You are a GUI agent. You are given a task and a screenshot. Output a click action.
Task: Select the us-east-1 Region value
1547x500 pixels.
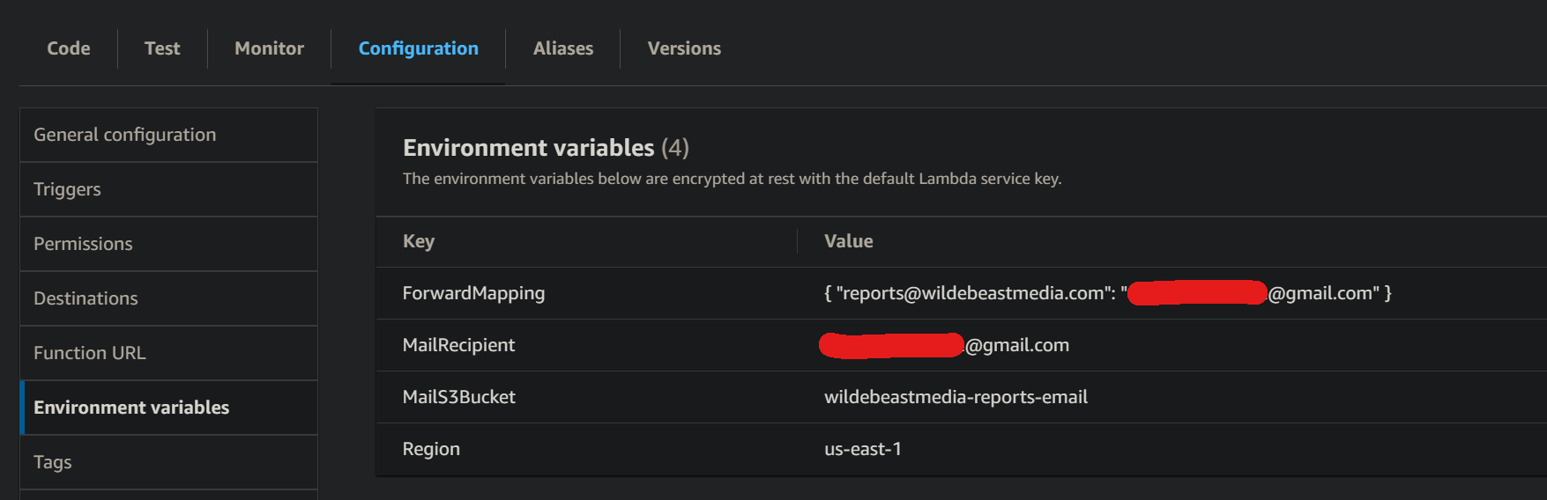tap(862, 449)
